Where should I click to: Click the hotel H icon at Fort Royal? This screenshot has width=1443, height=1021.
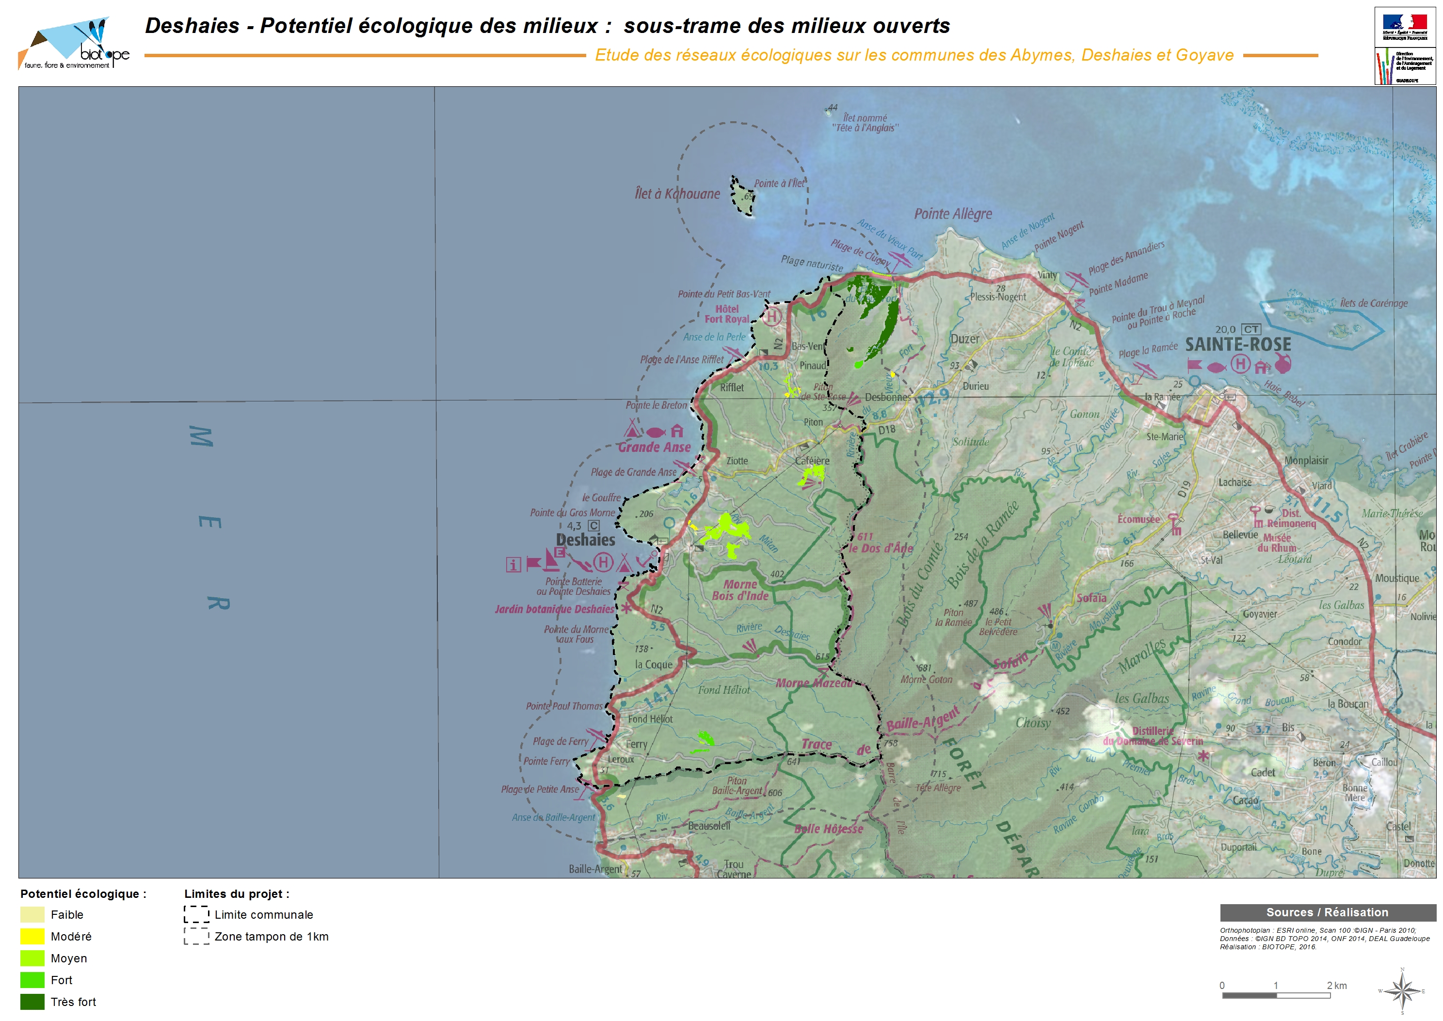click(772, 316)
